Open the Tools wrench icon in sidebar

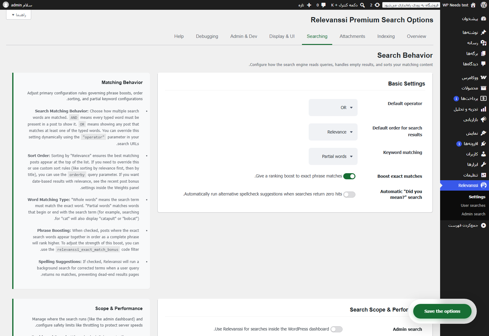(x=483, y=164)
